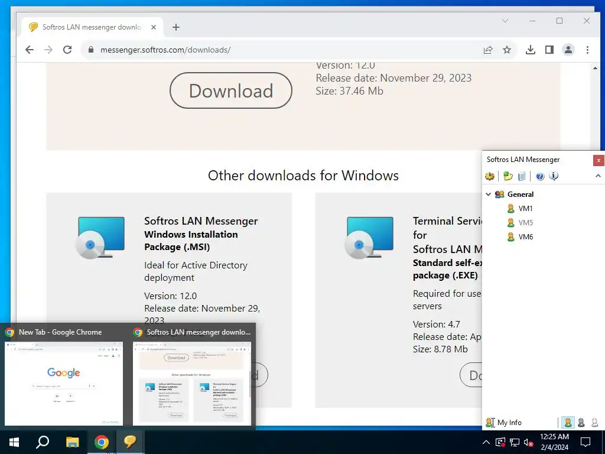Toggle Chrome side panel icon
This screenshot has width=605, height=454.
tap(549, 50)
